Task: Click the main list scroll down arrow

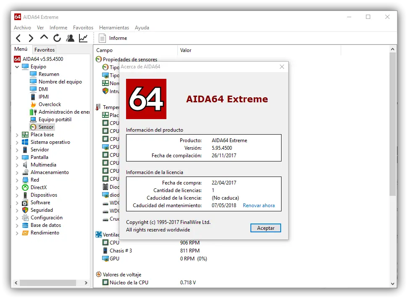Action: (392, 284)
